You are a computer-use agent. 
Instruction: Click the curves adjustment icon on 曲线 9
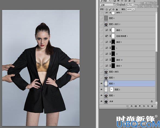[x=107, y=66]
